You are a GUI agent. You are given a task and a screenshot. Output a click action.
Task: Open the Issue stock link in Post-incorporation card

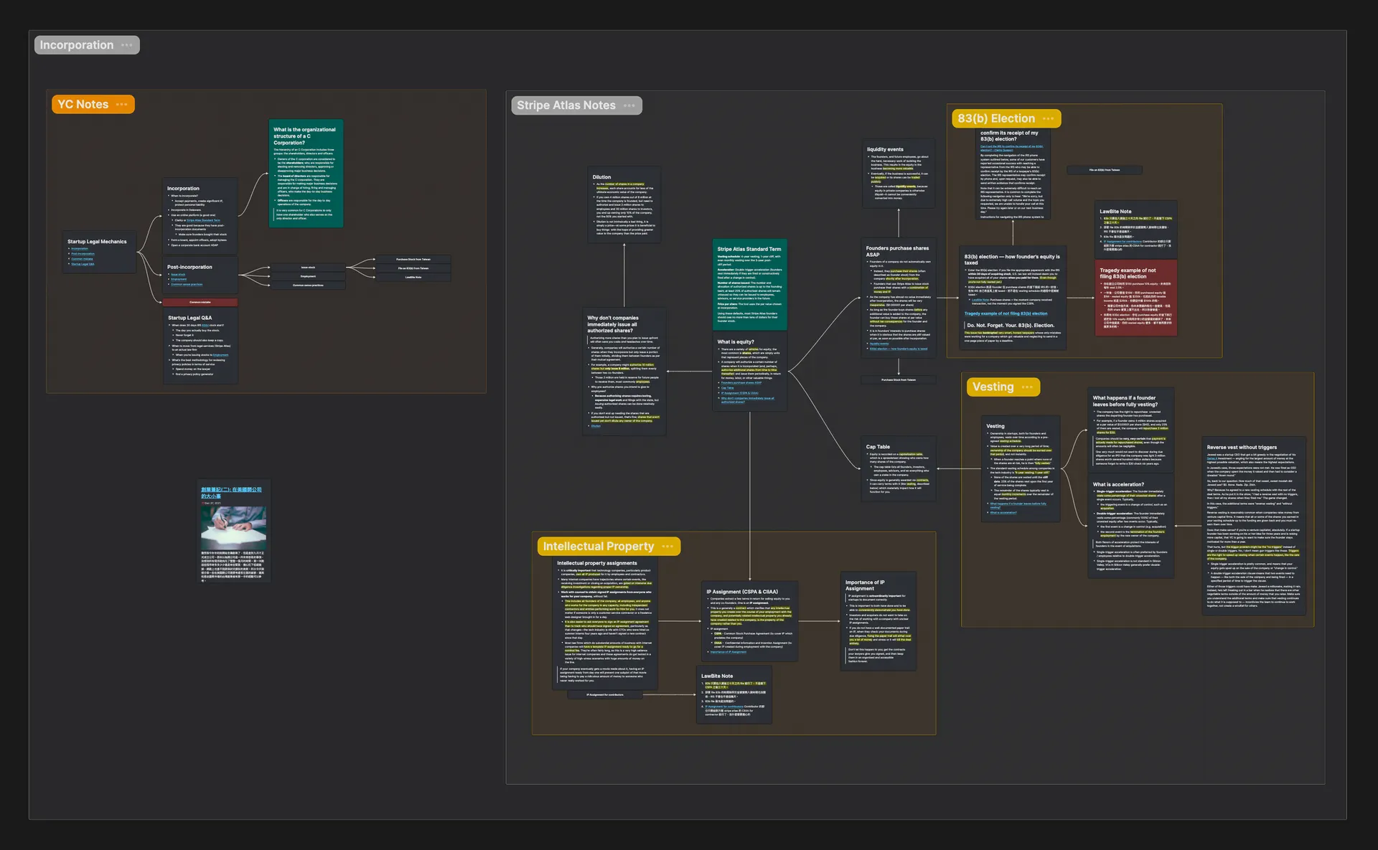click(178, 274)
